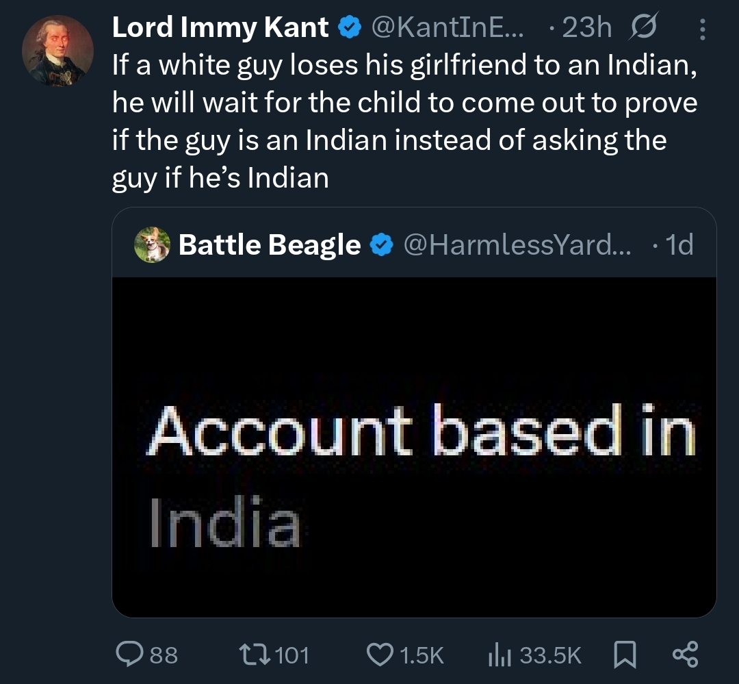Viewport: 739px width, 684px height.
Task: Click the main tweet text body
Action: coord(404,121)
